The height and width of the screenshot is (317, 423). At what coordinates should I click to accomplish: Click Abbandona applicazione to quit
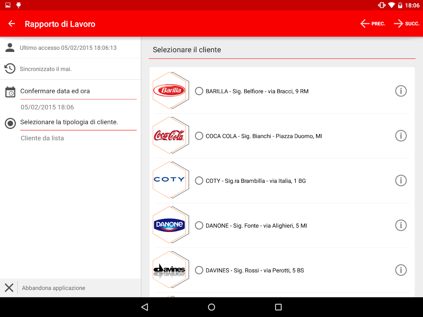tap(53, 288)
